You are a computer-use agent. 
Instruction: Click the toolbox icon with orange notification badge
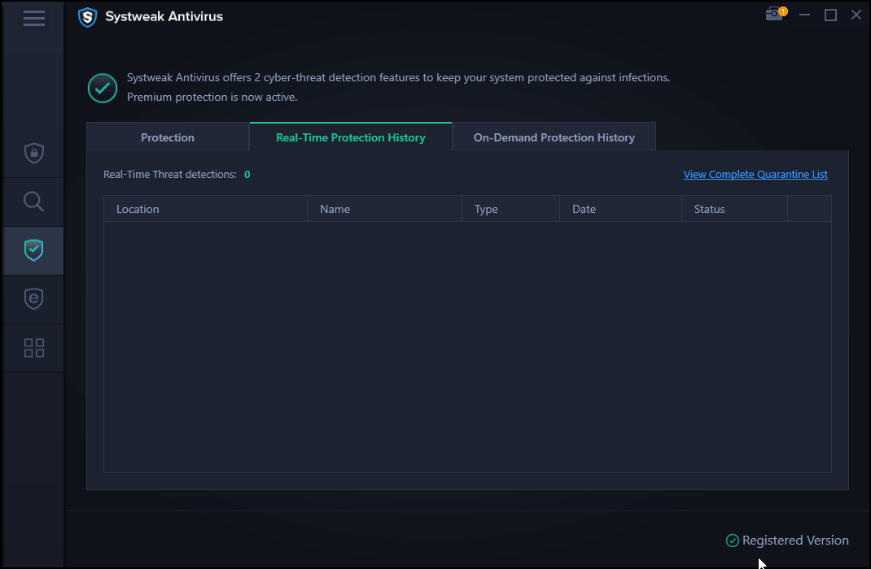click(x=773, y=14)
